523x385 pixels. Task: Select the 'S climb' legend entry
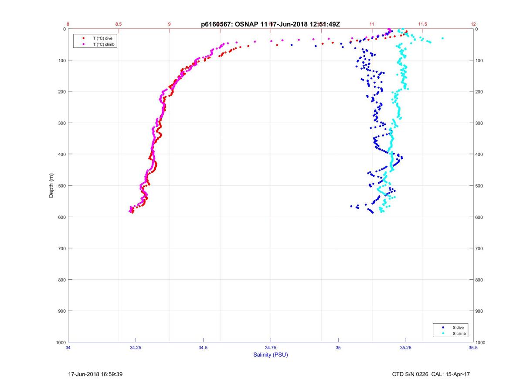tap(459, 333)
